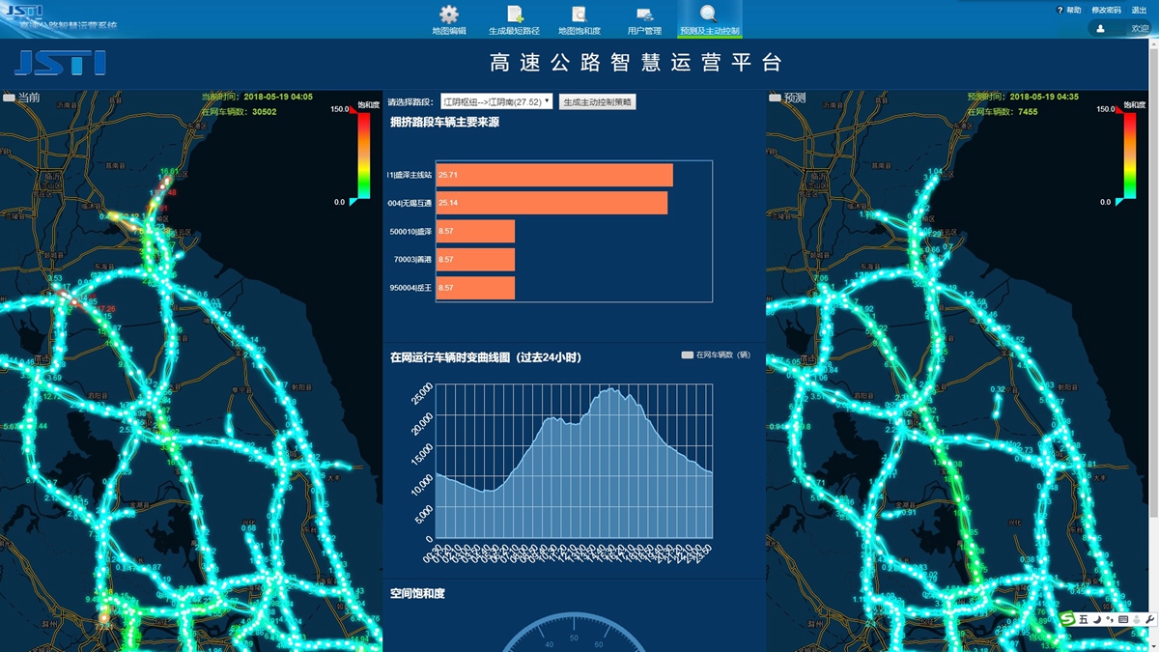Click the Sogou input method S icon
Screen dimensions: 1159x652
click(1068, 619)
